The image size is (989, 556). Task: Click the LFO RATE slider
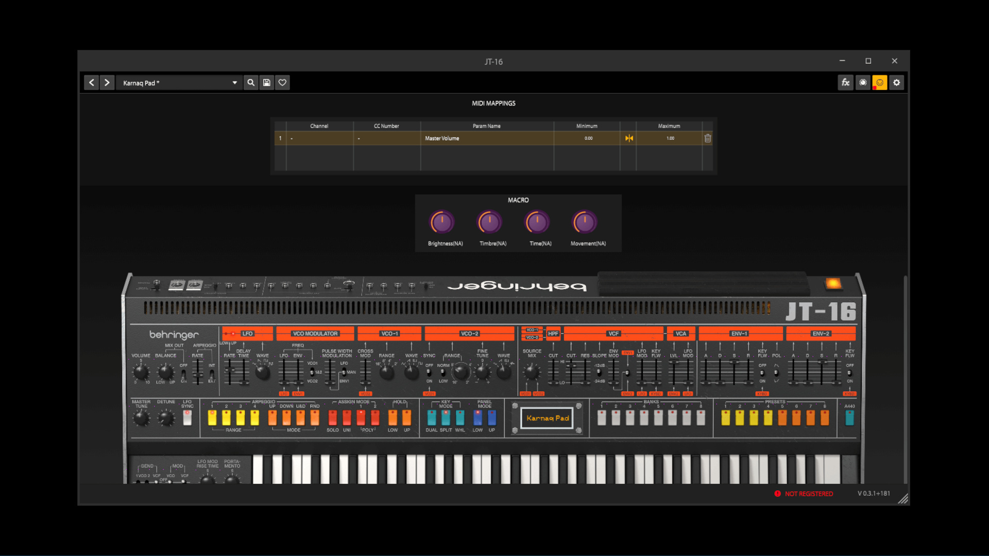click(x=230, y=372)
